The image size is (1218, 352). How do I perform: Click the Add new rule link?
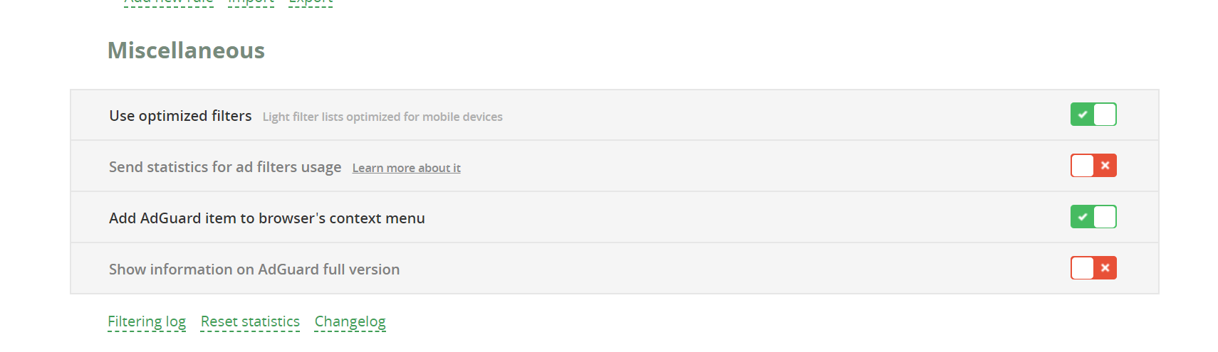pos(169,2)
